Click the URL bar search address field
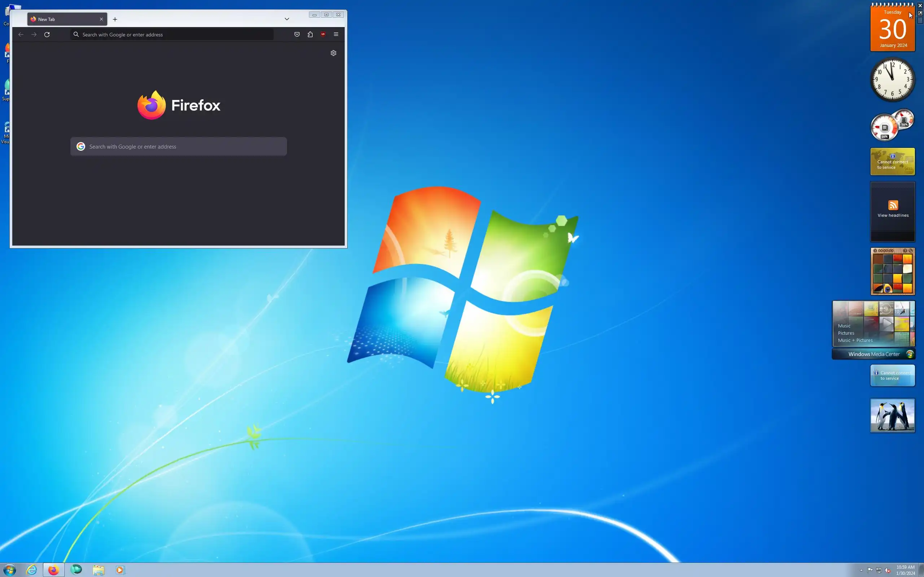This screenshot has height=577, width=924. point(172,34)
